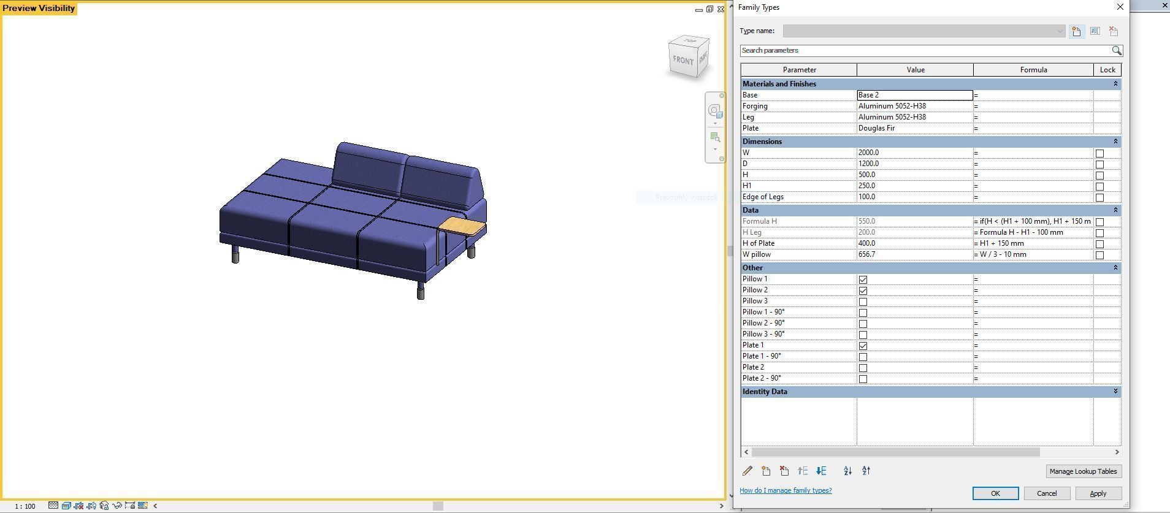Click the Value column header
The height and width of the screenshot is (513, 1170).
pos(915,70)
